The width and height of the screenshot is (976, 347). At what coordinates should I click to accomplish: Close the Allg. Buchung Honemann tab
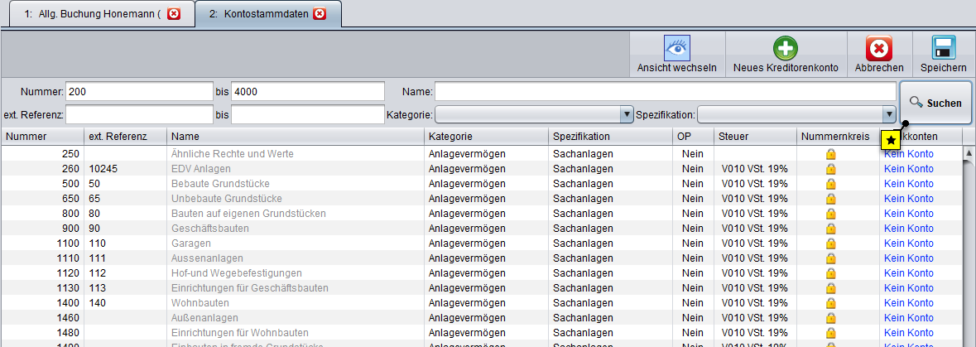173,14
